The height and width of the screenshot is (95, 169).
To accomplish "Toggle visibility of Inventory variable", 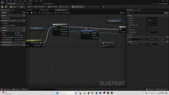I will [x=24, y=35].
